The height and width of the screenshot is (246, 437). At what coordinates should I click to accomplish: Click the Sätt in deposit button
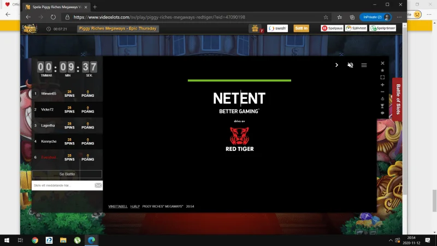point(301,28)
